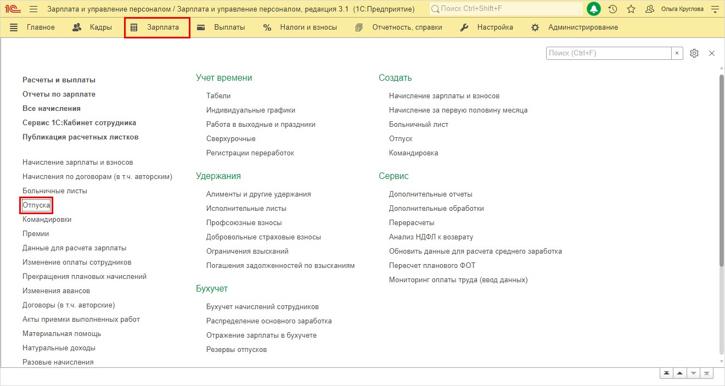This screenshot has width=725, height=386.
Task: Click the menu search field Ctrl+F
Action: point(609,53)
